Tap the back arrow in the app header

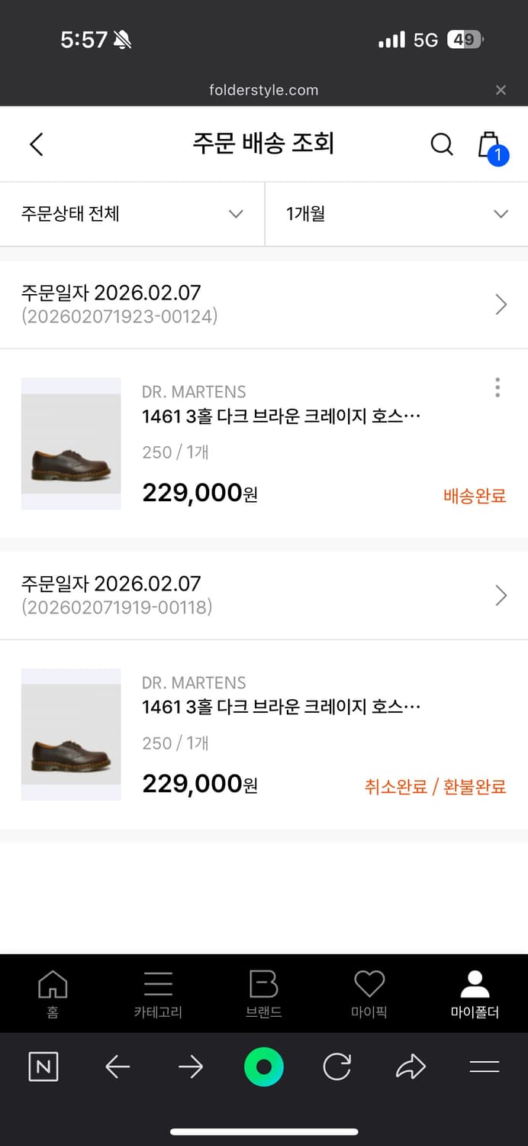pyautogui.click(x=36, y=144)
